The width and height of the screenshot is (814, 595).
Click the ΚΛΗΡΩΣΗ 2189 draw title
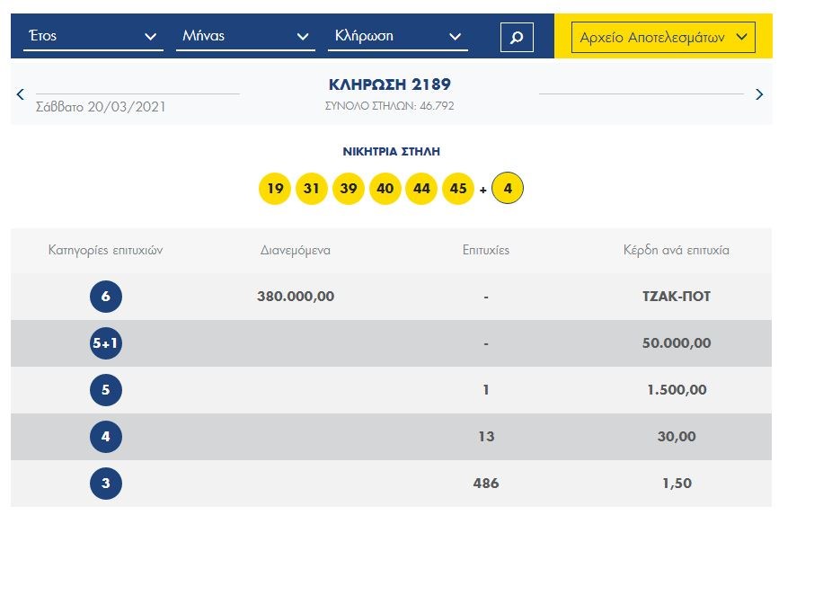click(x=390, y=85)
